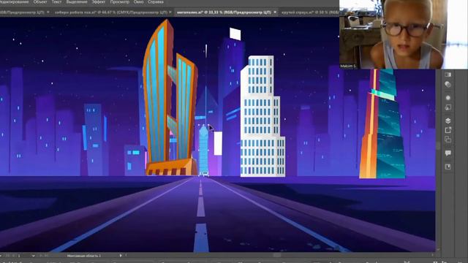Close the CMYK 66,67 % document tab
The width and height of the screenshot is (468, 263).
point(170,12)
